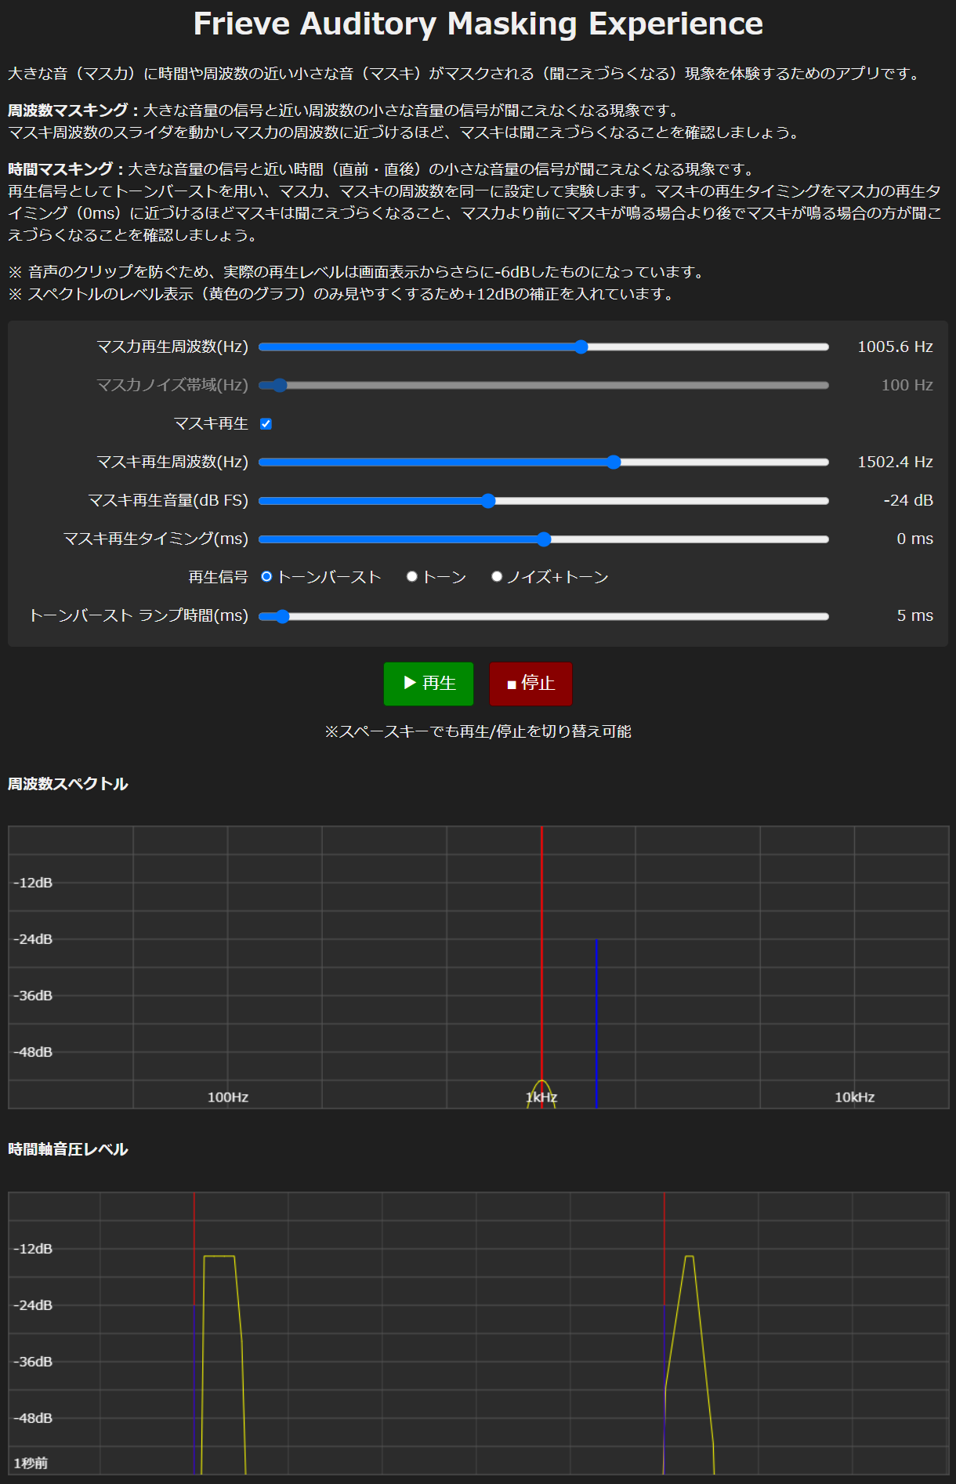Click the スペースキー playback hint text
956x1484 pixels.
478,731
